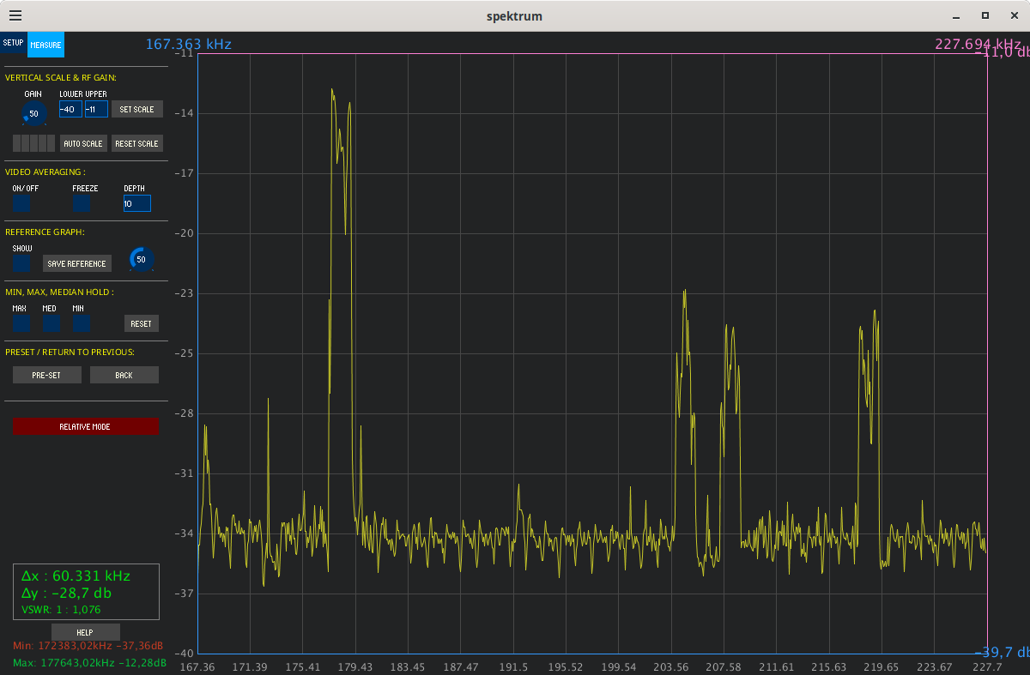Click the 179.43 x-axis label
This screenshot has height=675, width=1030.
(x=355, y=667)
